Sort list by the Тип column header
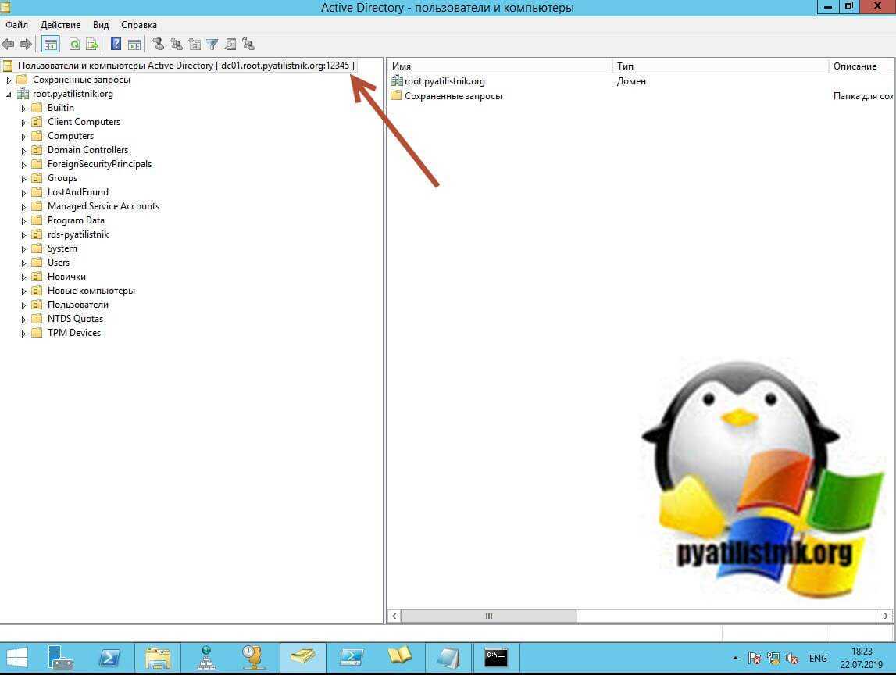Image resolution: width=896 pixels, height=675 pixels. [x=719, y=66]
